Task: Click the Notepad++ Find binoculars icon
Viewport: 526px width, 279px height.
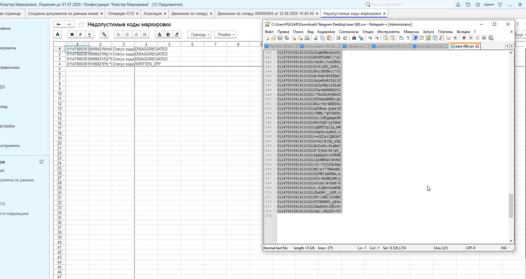Action: (354, 38)
